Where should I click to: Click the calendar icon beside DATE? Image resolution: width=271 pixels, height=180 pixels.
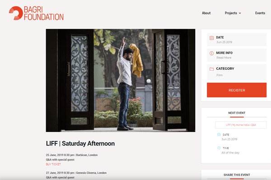211,38
